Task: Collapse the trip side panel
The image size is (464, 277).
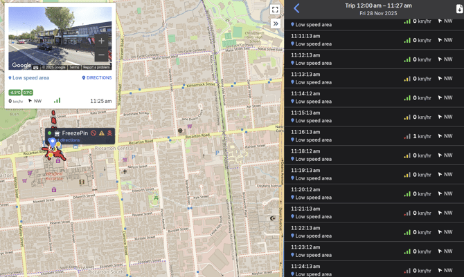Action: (275, 23)
